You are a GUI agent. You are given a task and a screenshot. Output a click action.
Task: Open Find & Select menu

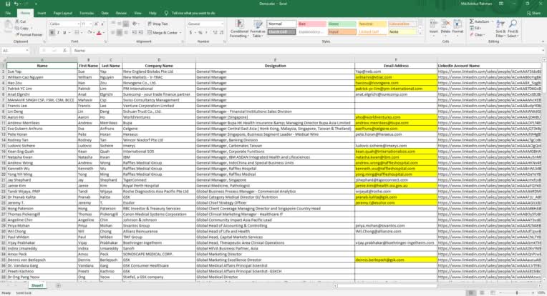tap(513, 29)
